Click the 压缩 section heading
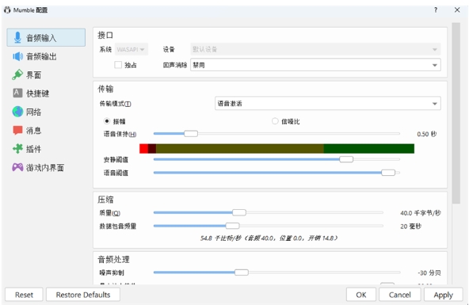 pos(105,200)
